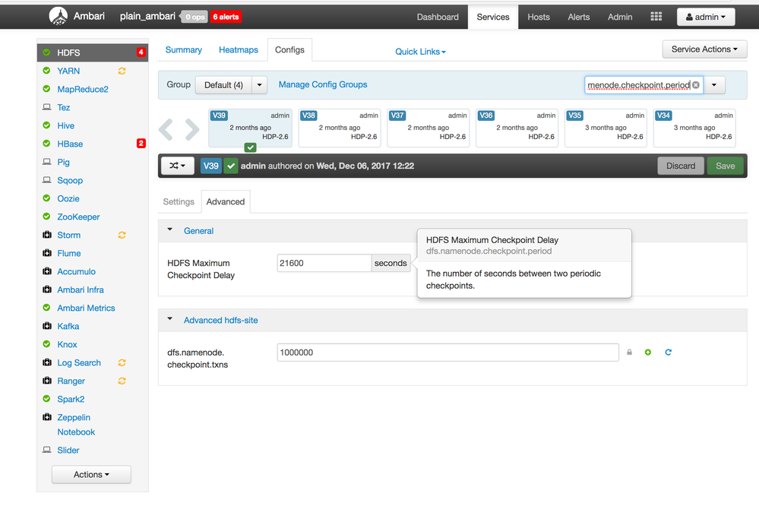Open the MapReduce2 service
The width and height of the screenshot is (759, 506).
pos(83,89)
